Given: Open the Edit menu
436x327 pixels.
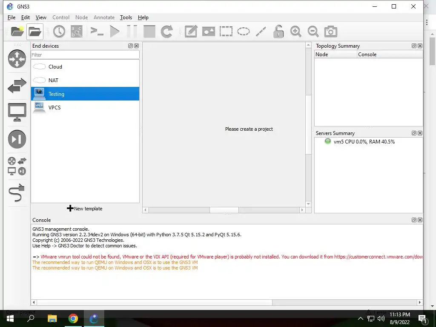Looking at the screenshot, I should pyautogui.click(x=25, y=17).
